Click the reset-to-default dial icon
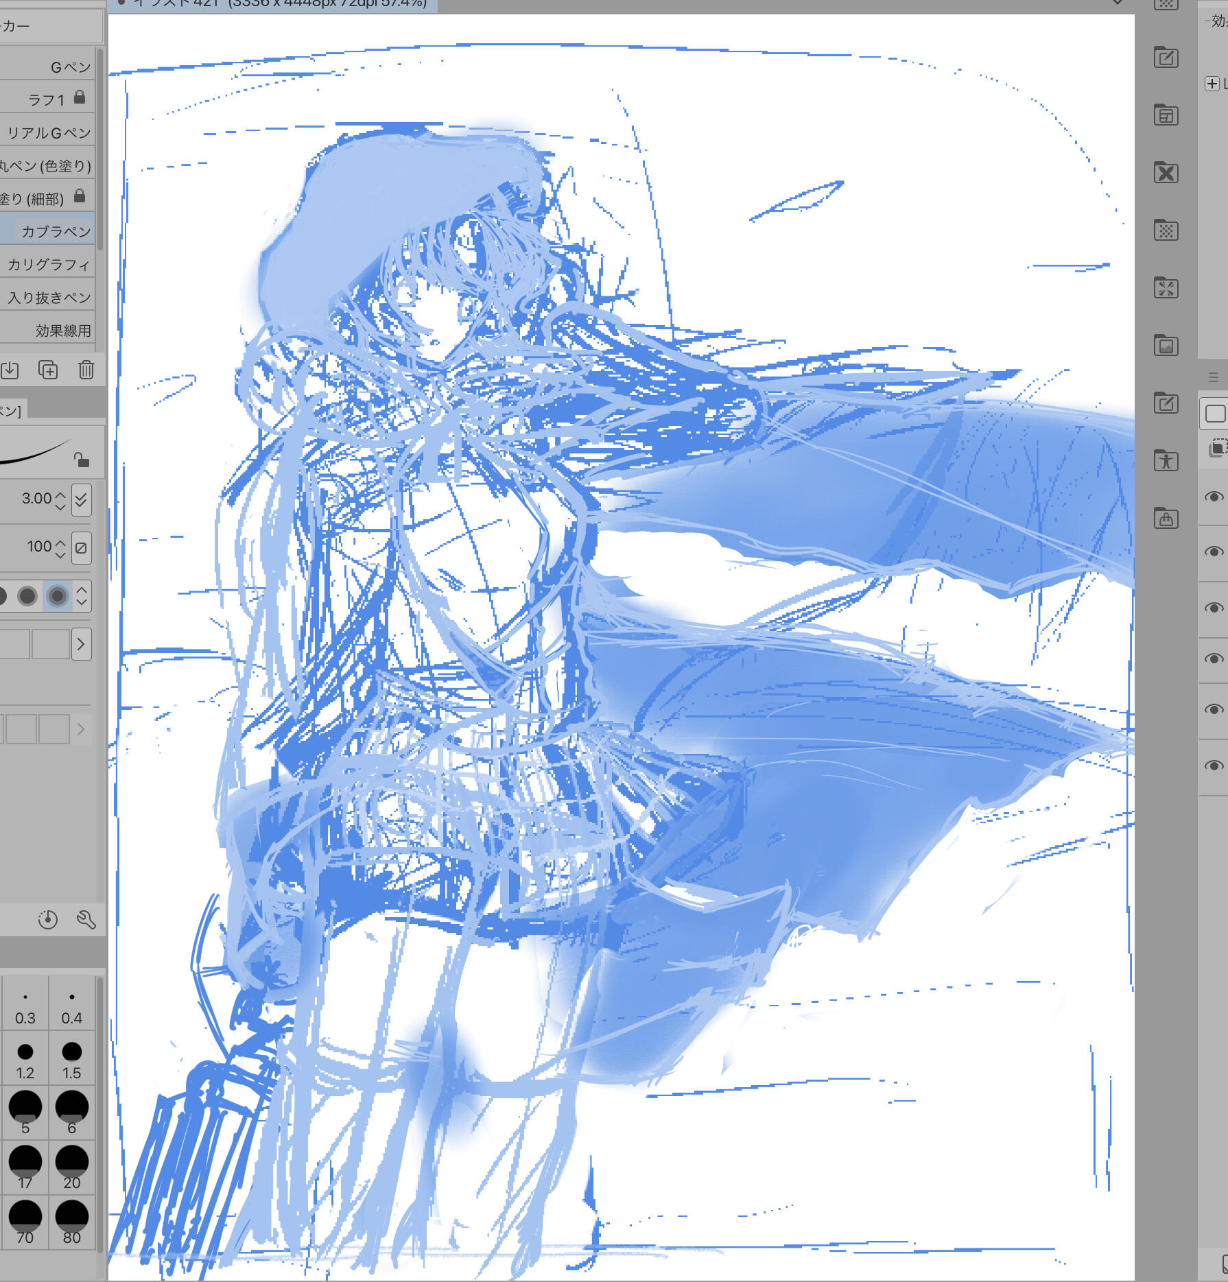 point(47,919)
